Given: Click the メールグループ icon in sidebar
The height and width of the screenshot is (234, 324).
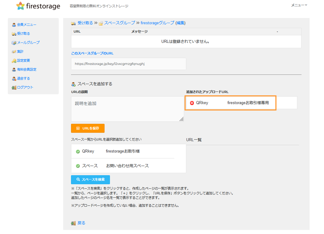Looking at the screenshot, I should pos(14,43).
